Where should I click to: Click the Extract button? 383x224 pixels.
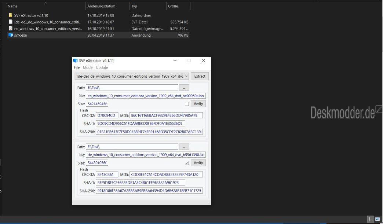pyautogui.click(x=200, y=76)
